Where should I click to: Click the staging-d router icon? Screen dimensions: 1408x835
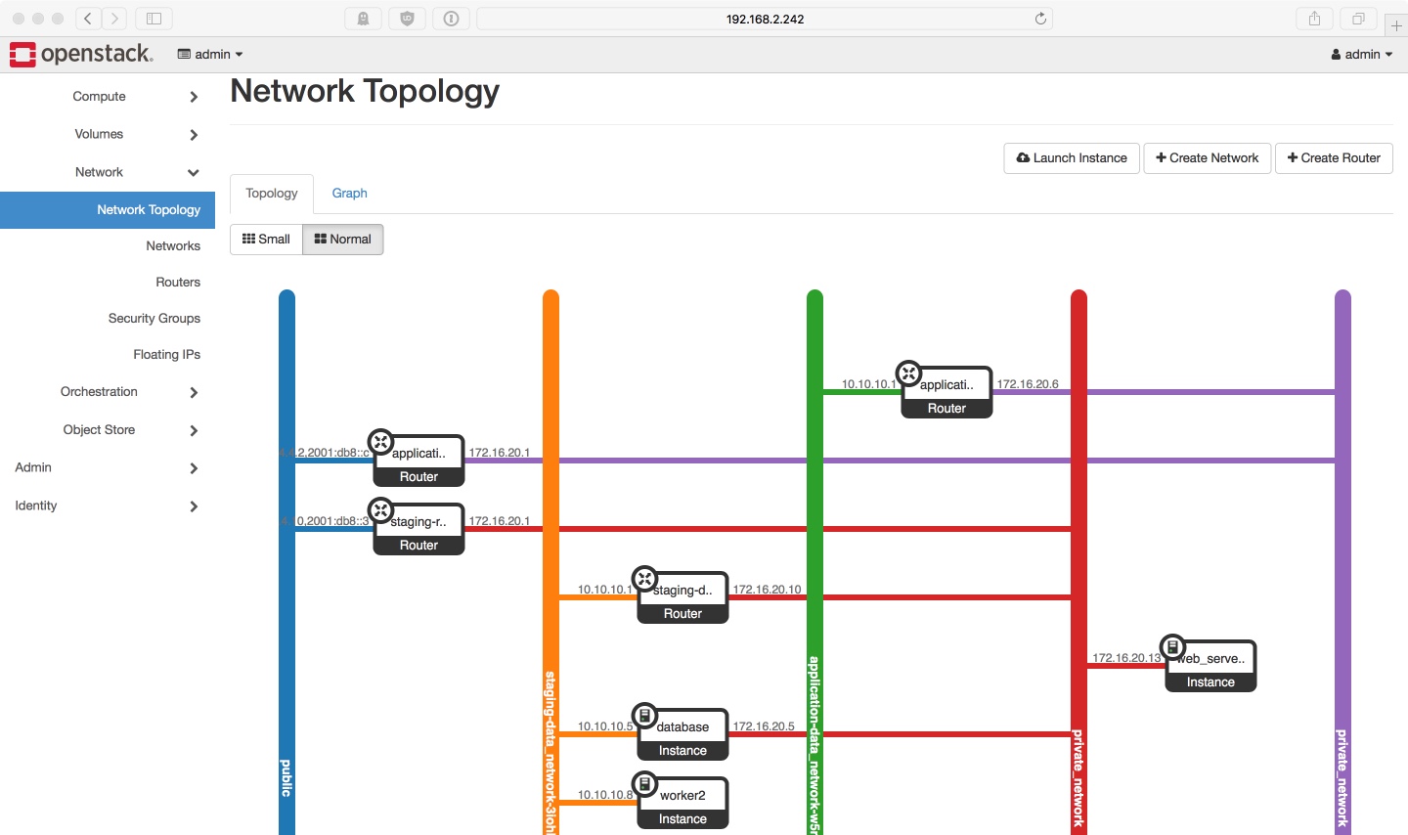pos(644,579)
